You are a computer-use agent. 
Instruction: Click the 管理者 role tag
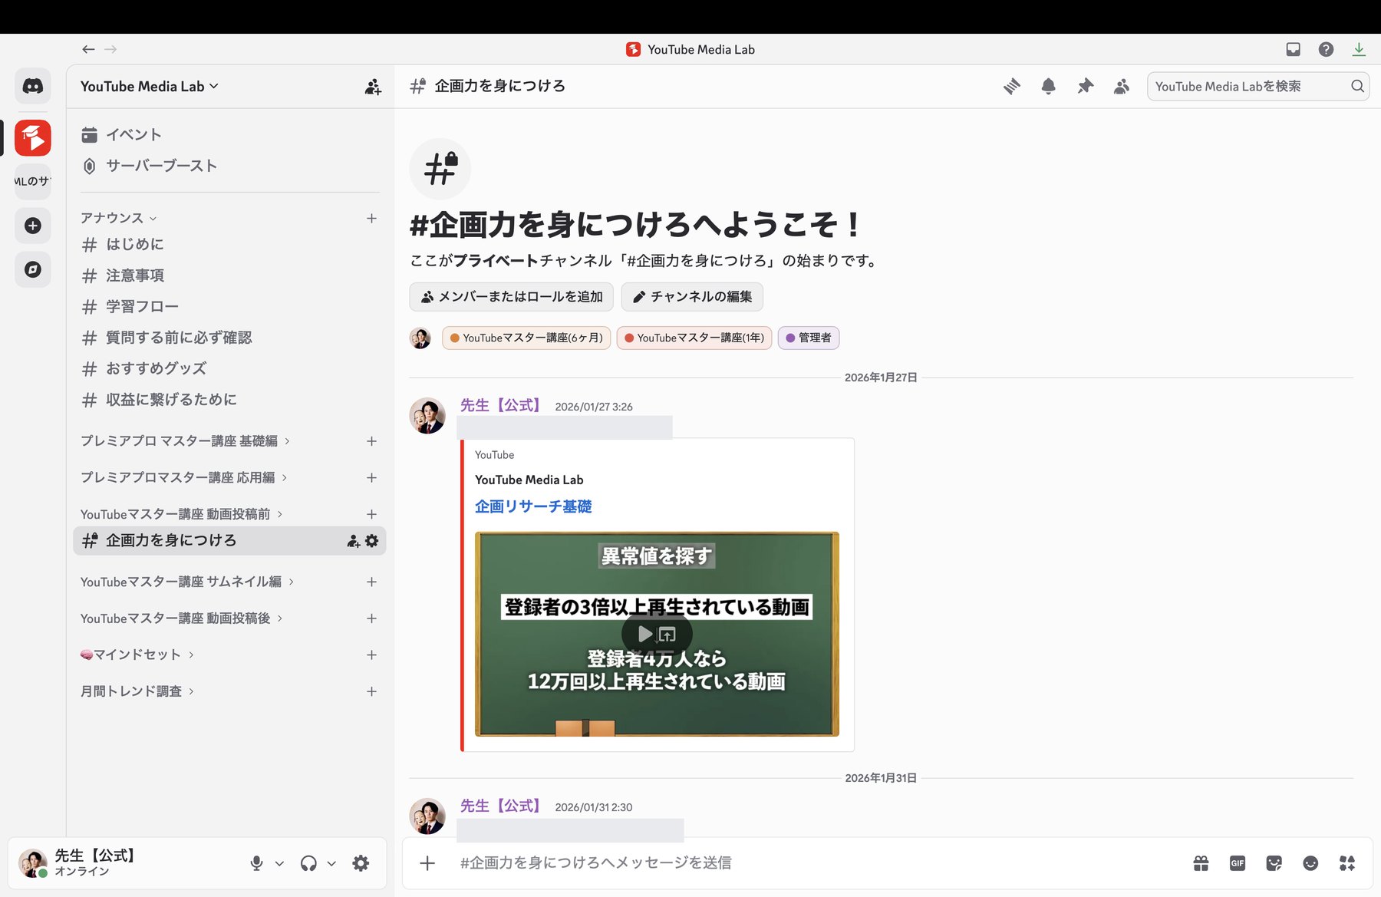(x=809, y=338)
